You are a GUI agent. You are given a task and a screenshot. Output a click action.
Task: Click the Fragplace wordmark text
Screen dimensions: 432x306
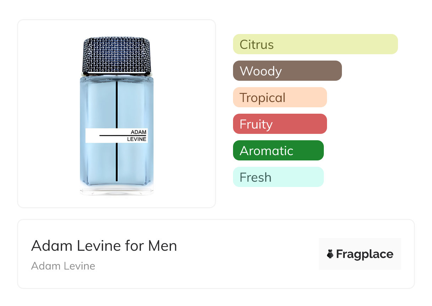365,254
